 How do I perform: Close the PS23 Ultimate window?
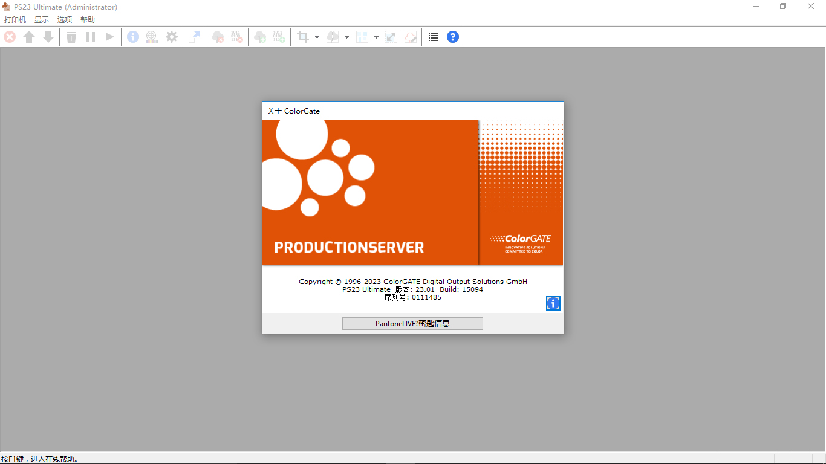coord(811,7)
